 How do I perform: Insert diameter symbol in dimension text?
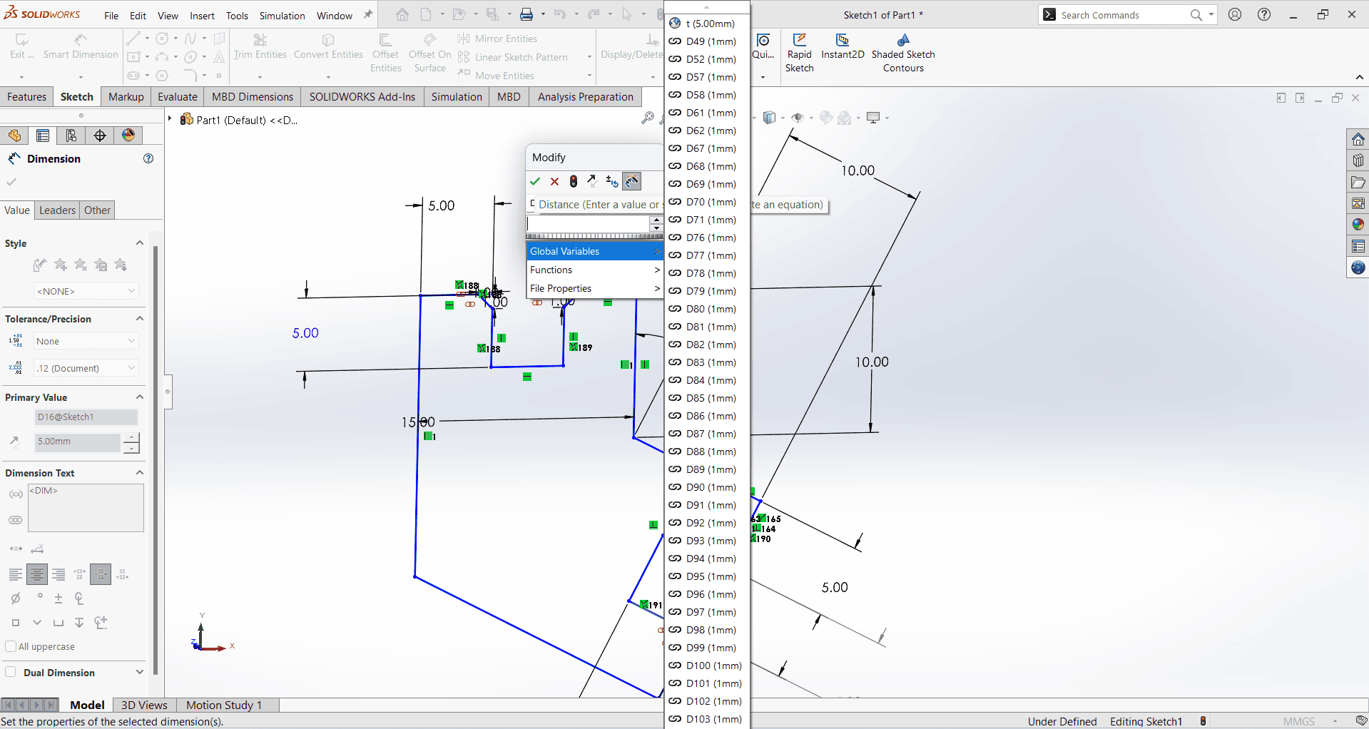(x=16, y=598)
